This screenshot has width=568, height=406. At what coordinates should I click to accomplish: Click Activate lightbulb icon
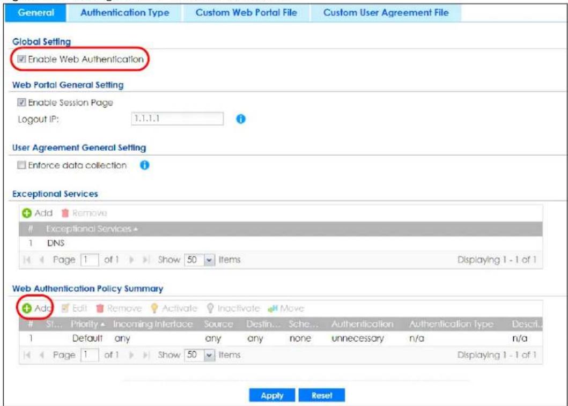154,308
